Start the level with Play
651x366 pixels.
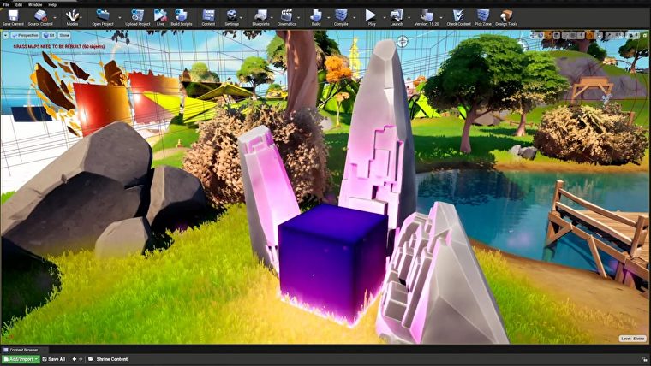click(x=371, y=18)
